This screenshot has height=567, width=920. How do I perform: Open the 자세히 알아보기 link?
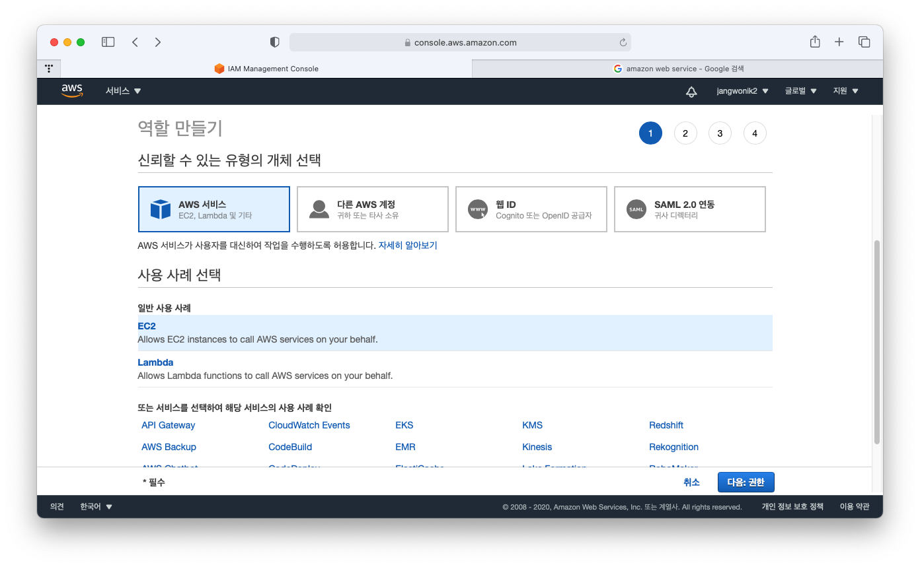coord(408,246)
